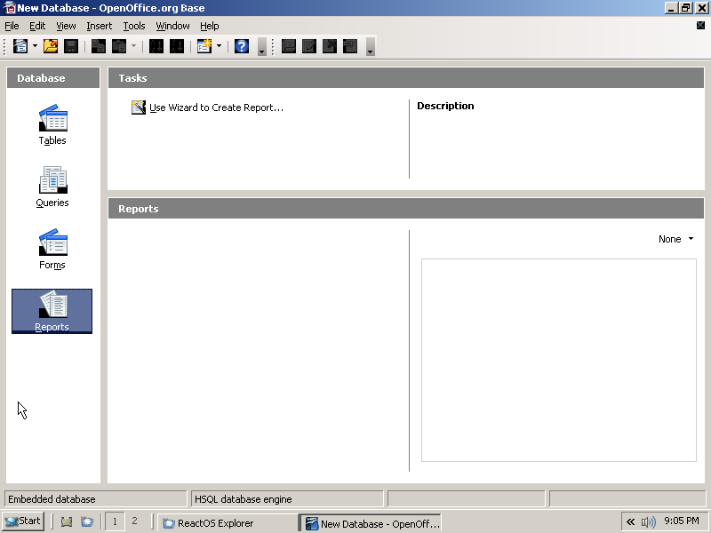Expand the standard toolbar overflow arrow
711x533 pixels.
(261, 47)
